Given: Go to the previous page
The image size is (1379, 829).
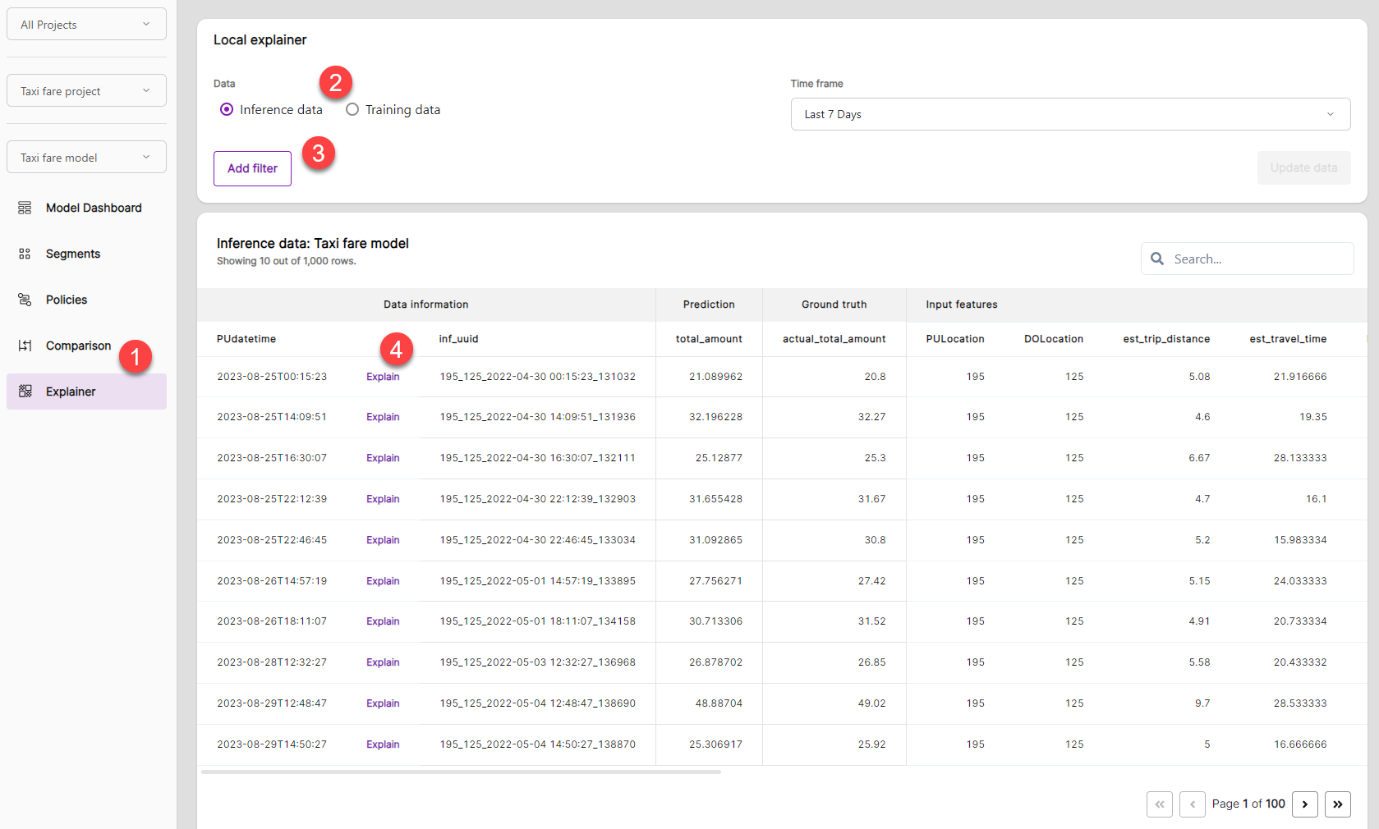Looking at the screenshot, I should (x=1193, y=804).
